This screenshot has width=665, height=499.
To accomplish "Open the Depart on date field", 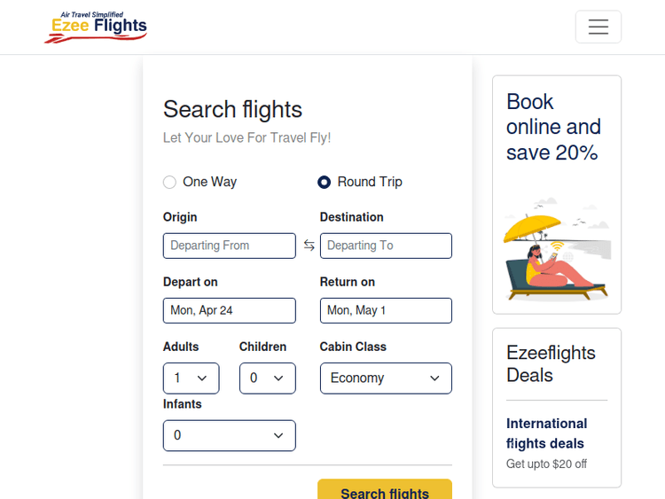I will click(229, 310).
